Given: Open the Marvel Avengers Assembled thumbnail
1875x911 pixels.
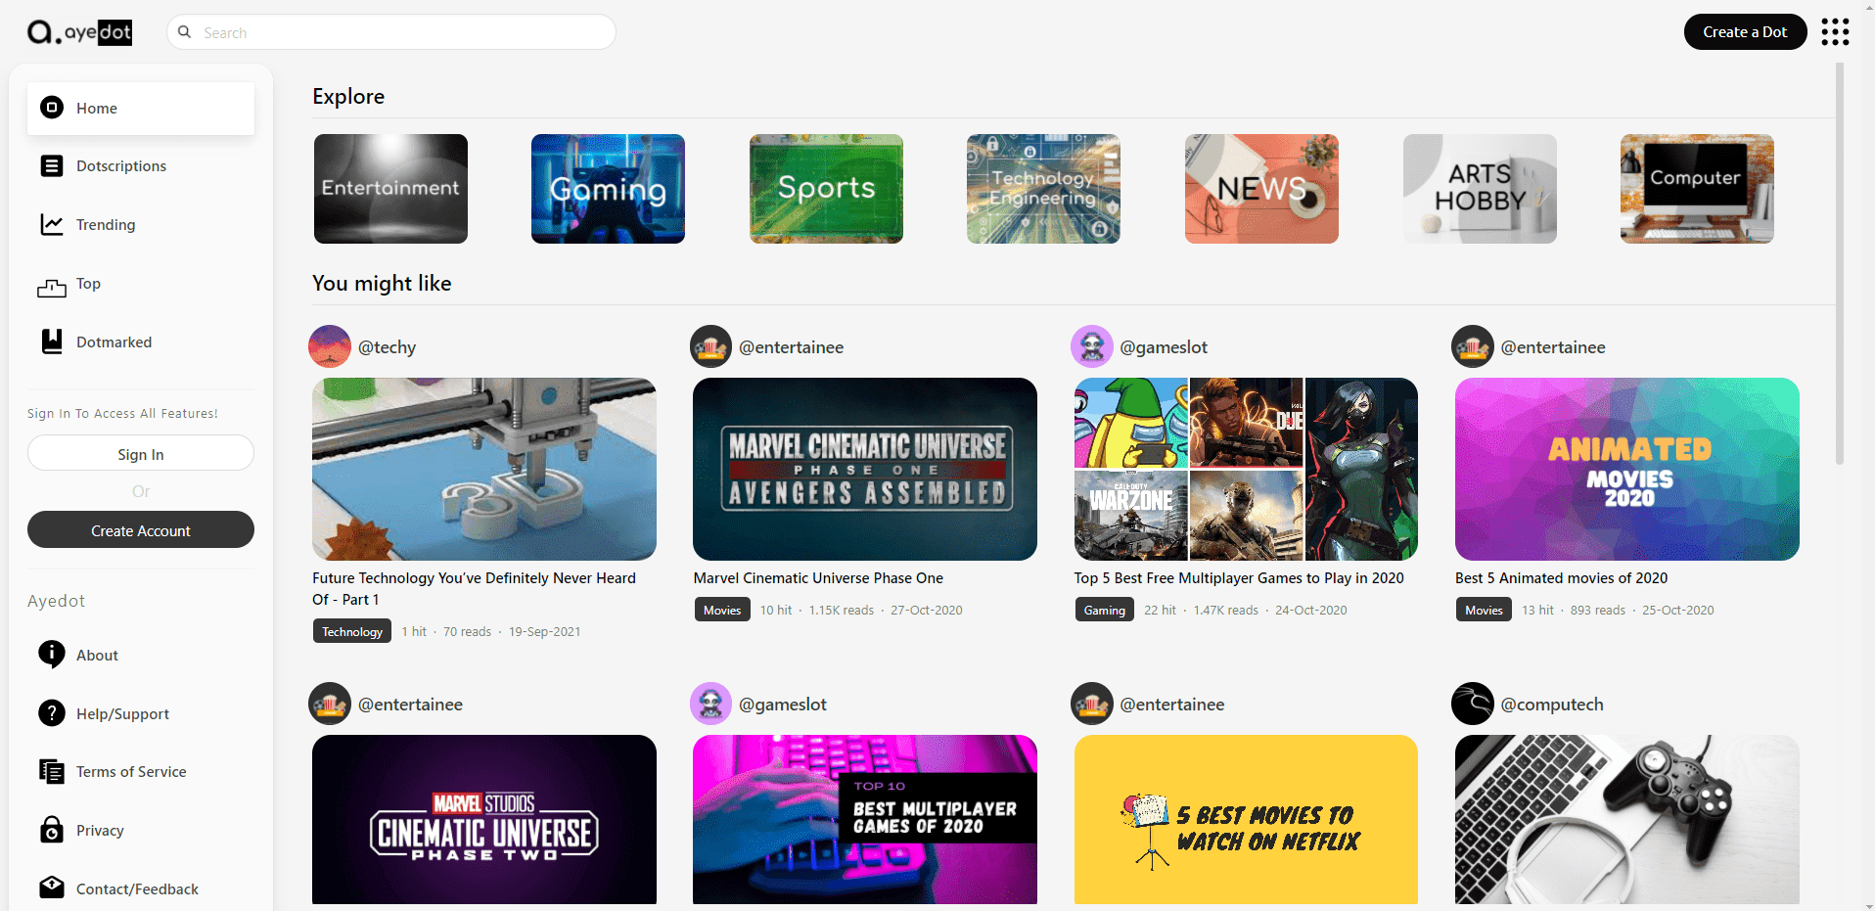Looking at the screenshot, I should 865,470.
